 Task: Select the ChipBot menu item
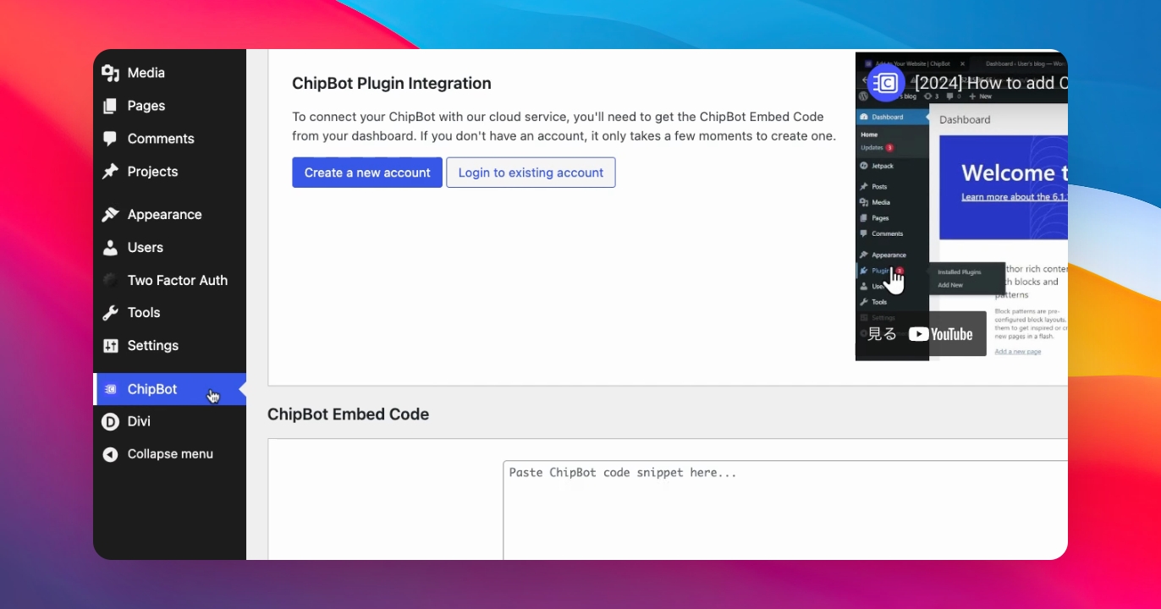170,389
